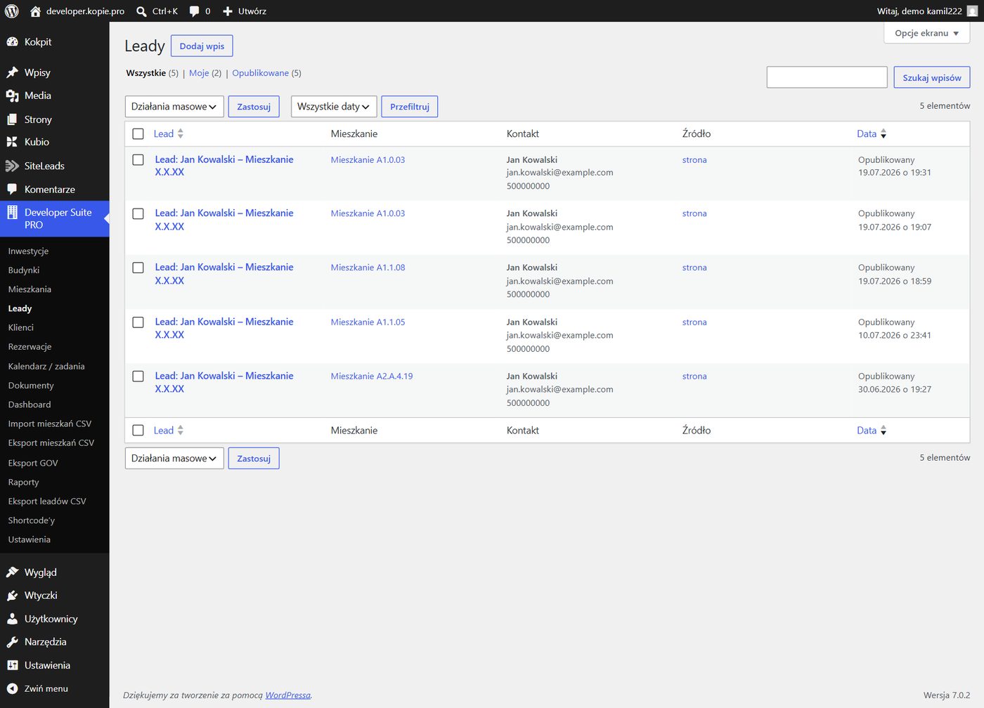Click the WordPress logo icon
Screen dimensions: 984x708
click(x=12, y=11)
